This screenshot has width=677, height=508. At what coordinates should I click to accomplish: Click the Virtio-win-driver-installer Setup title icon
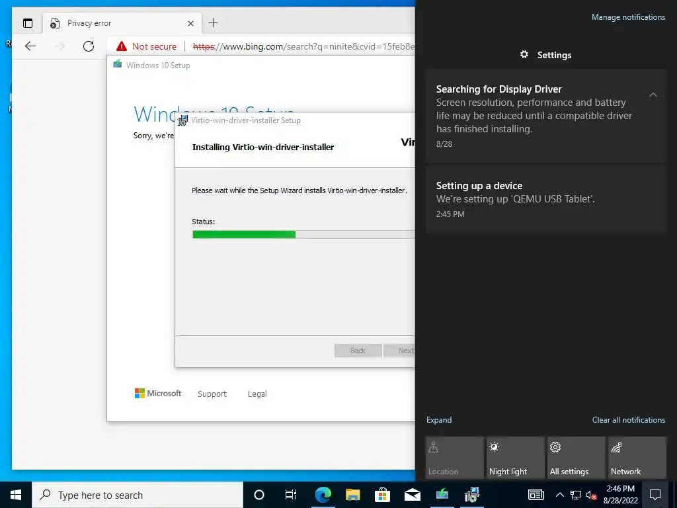pos(183,120)
